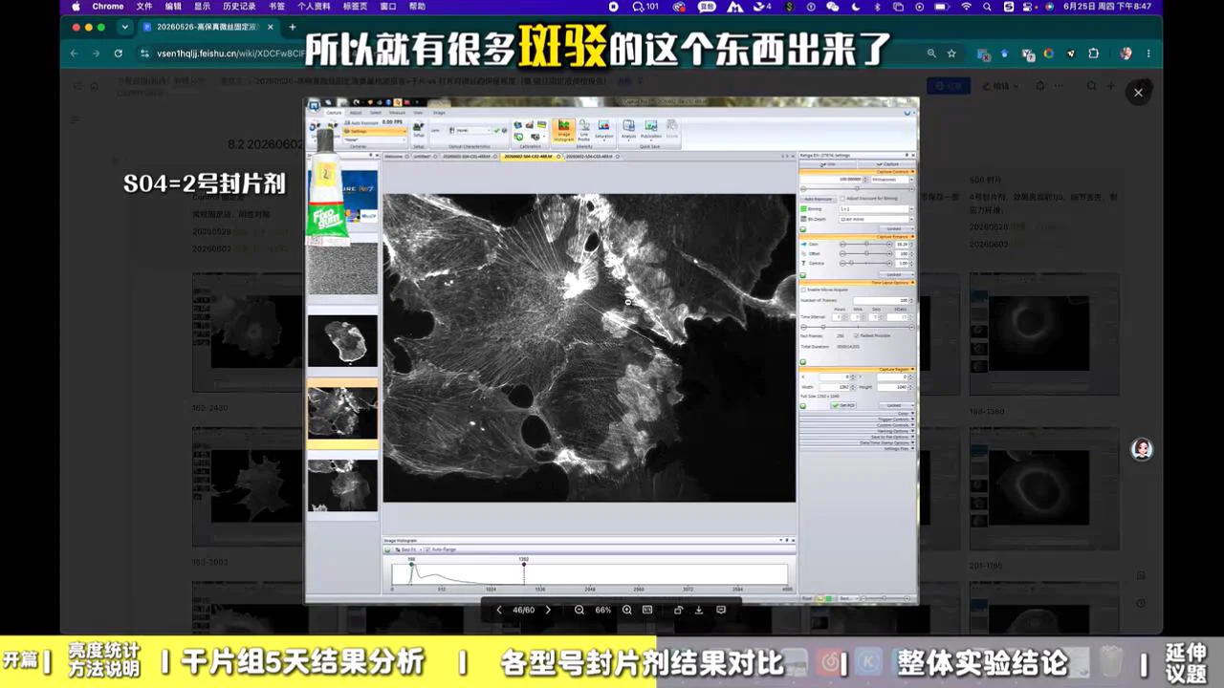Bookmark this page with the star icon
Image resolution: width=1224 pixels, height=688 pixels.
(x=951, y=54)
